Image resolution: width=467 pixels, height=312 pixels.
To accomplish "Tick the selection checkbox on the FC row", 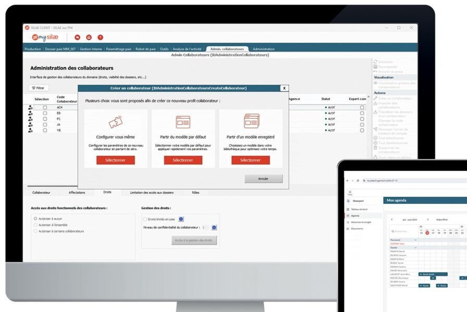I will point(45,119).
